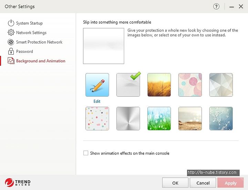Viewport: 248px width, 190px height.
Task: Select Background and Animation section
Action: click(x=41, y=61)
